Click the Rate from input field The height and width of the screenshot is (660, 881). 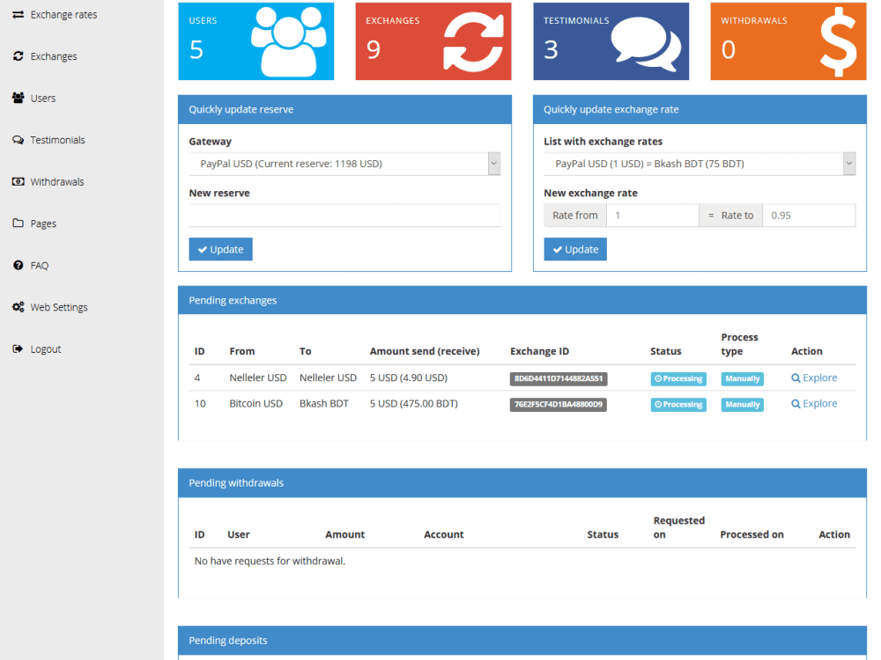(652, 216)
